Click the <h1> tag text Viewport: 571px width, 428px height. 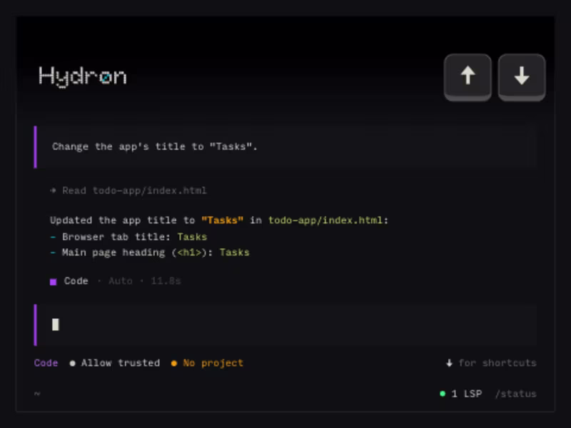click(189, 253)
